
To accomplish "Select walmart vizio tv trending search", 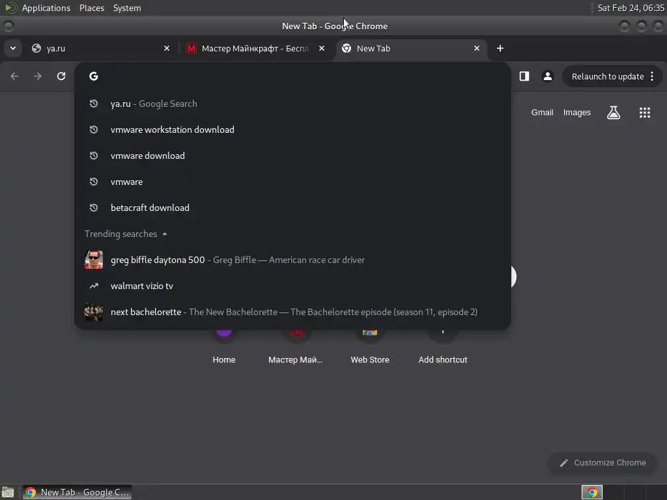I will [x=292, y=286].
